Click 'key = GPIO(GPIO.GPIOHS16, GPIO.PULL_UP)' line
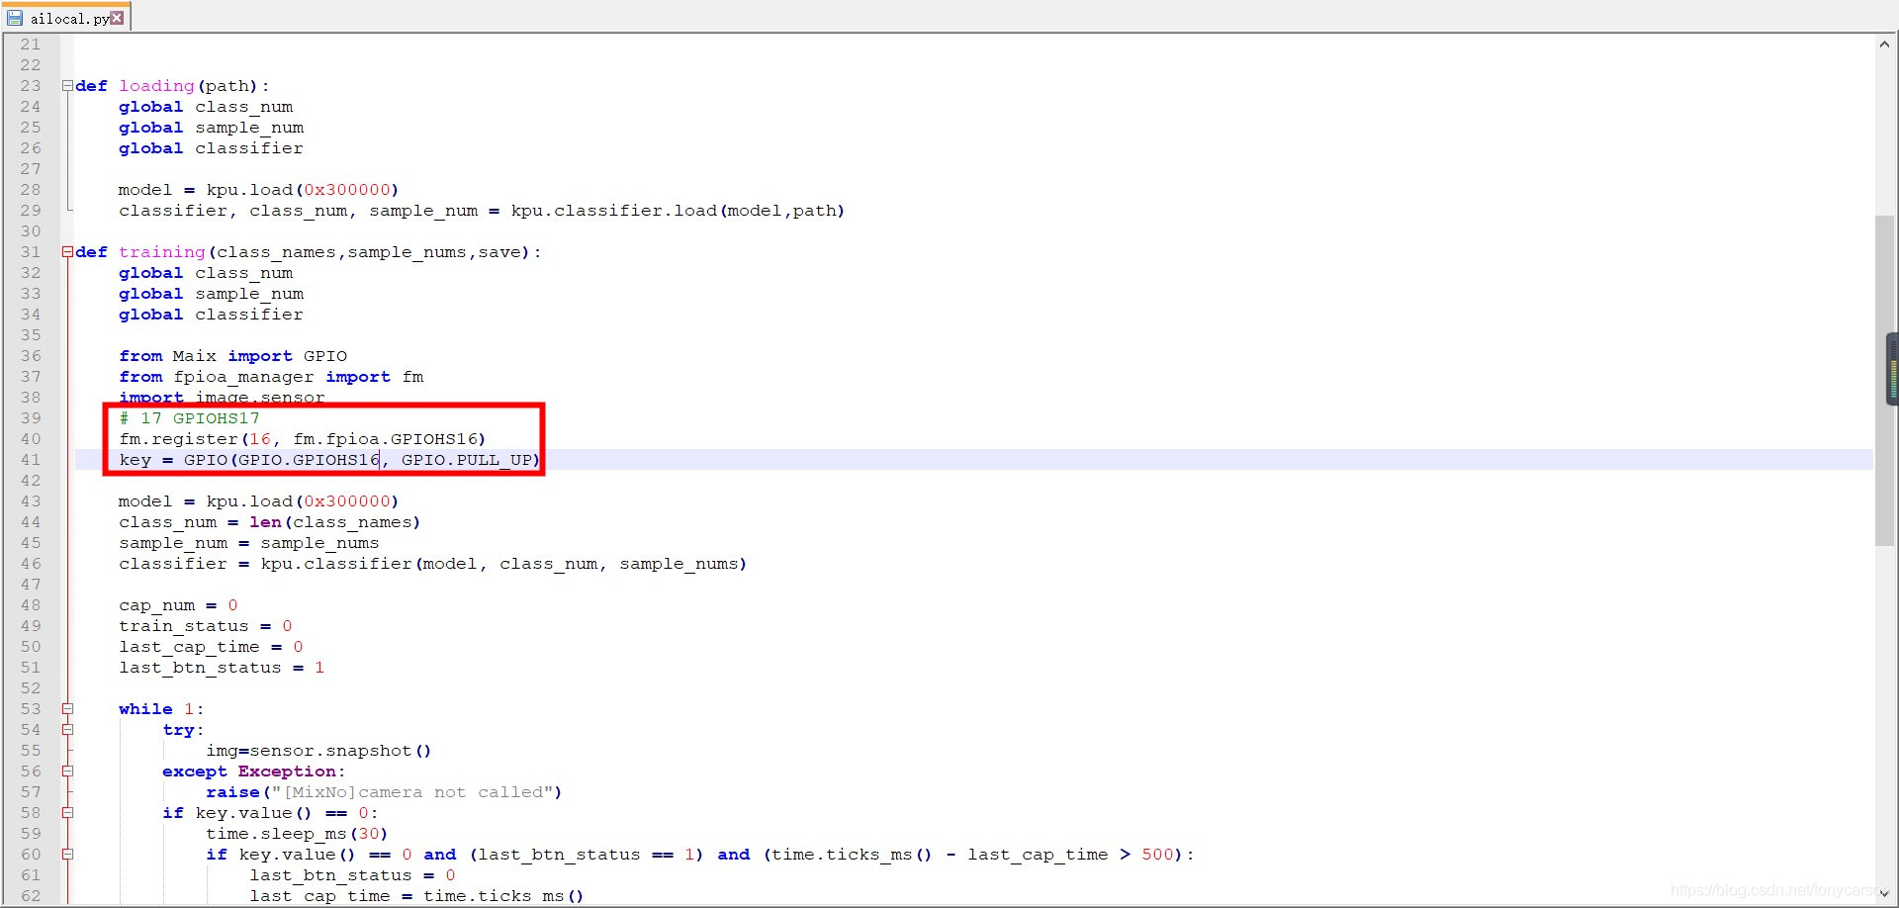 point(329,460)
